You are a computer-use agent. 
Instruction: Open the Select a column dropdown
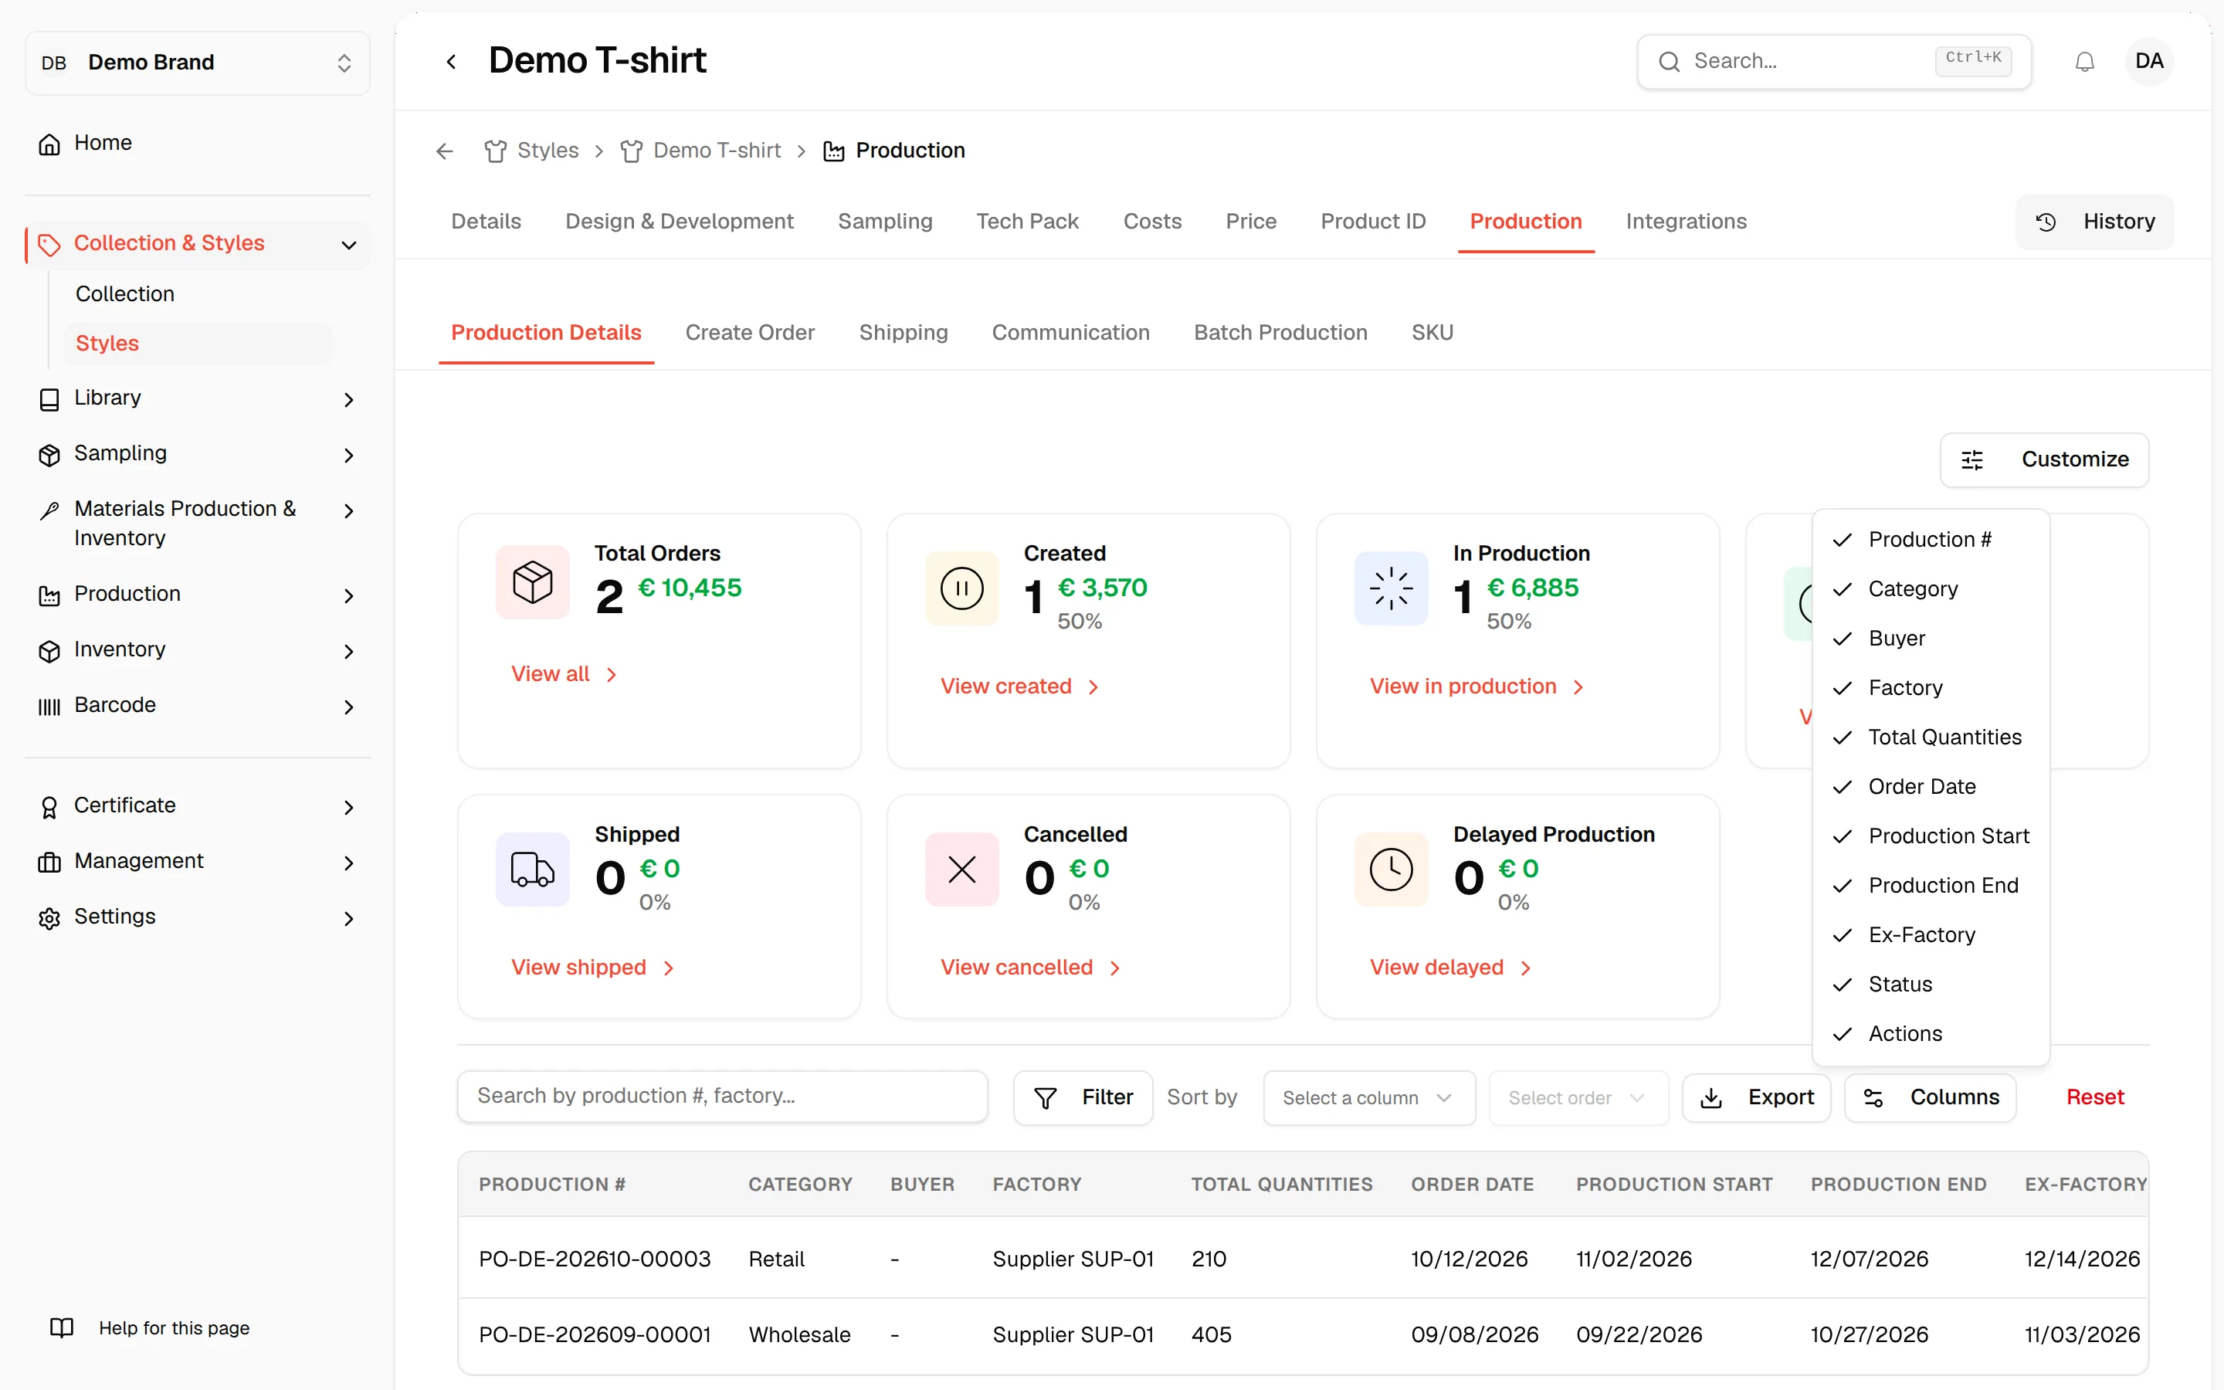pos(1368,1097)
